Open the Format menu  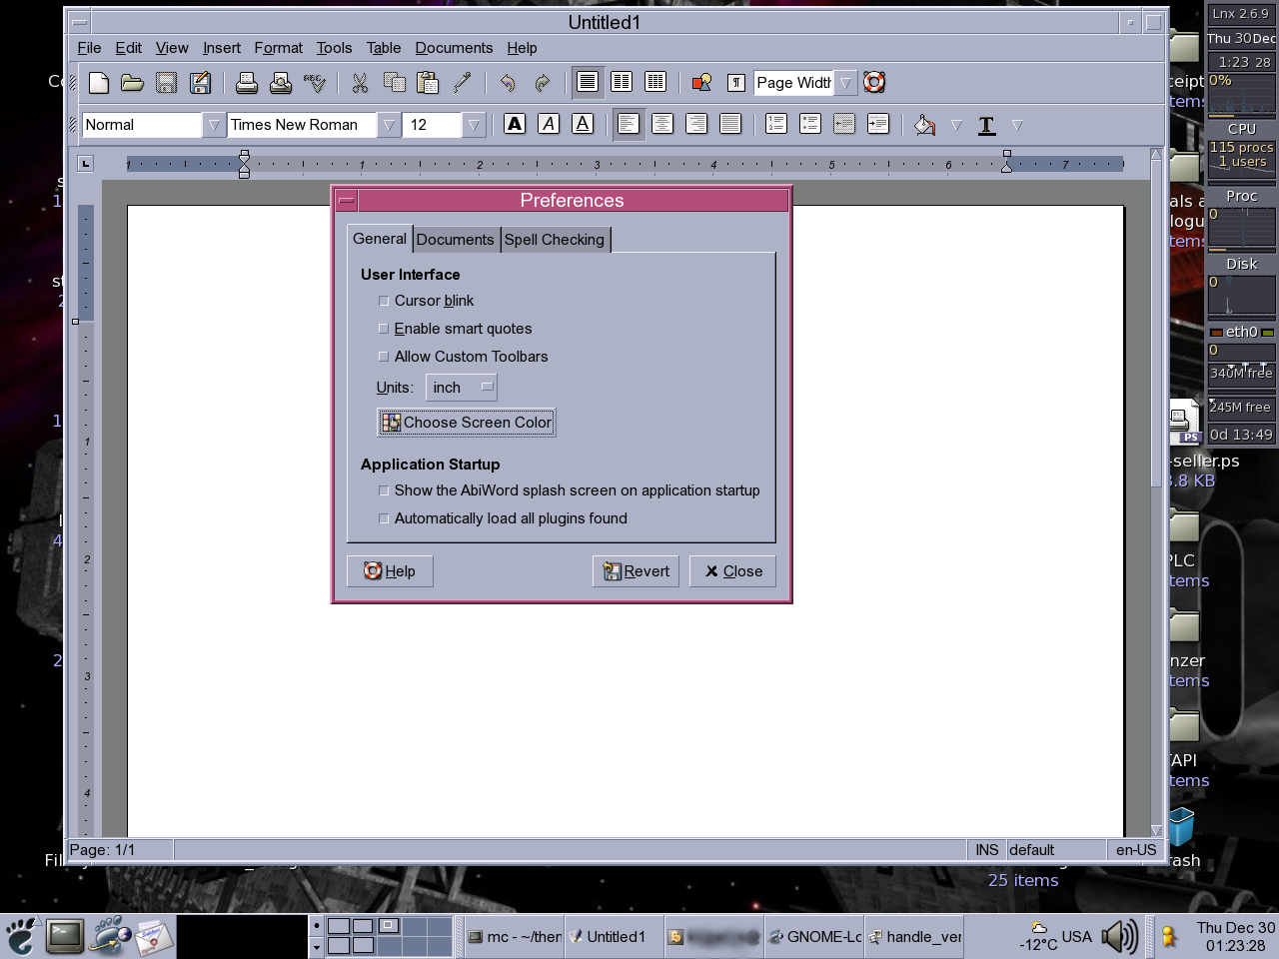point(278,48)
